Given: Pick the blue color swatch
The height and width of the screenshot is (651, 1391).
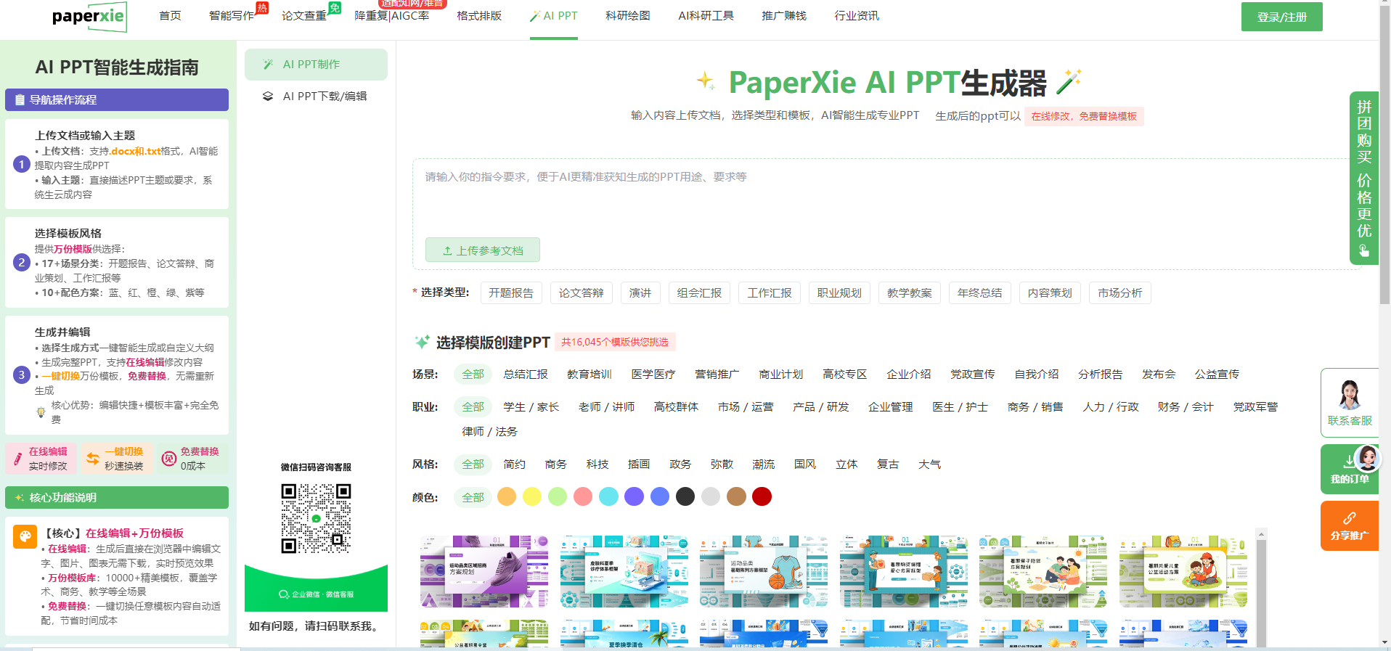Looking at the screenshot, I should [660, 496].
